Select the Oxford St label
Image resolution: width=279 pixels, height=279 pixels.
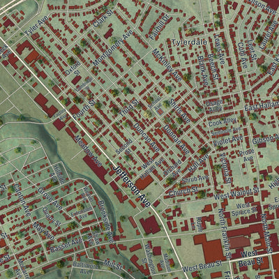(x=74, y=69)
